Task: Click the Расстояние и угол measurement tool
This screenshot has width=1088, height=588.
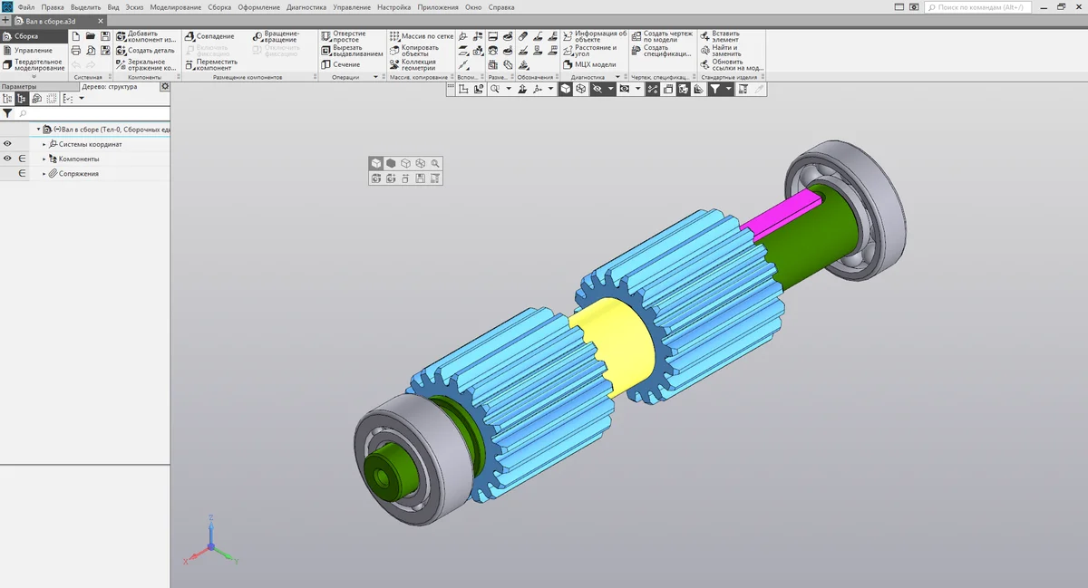Action: (595, 51)
